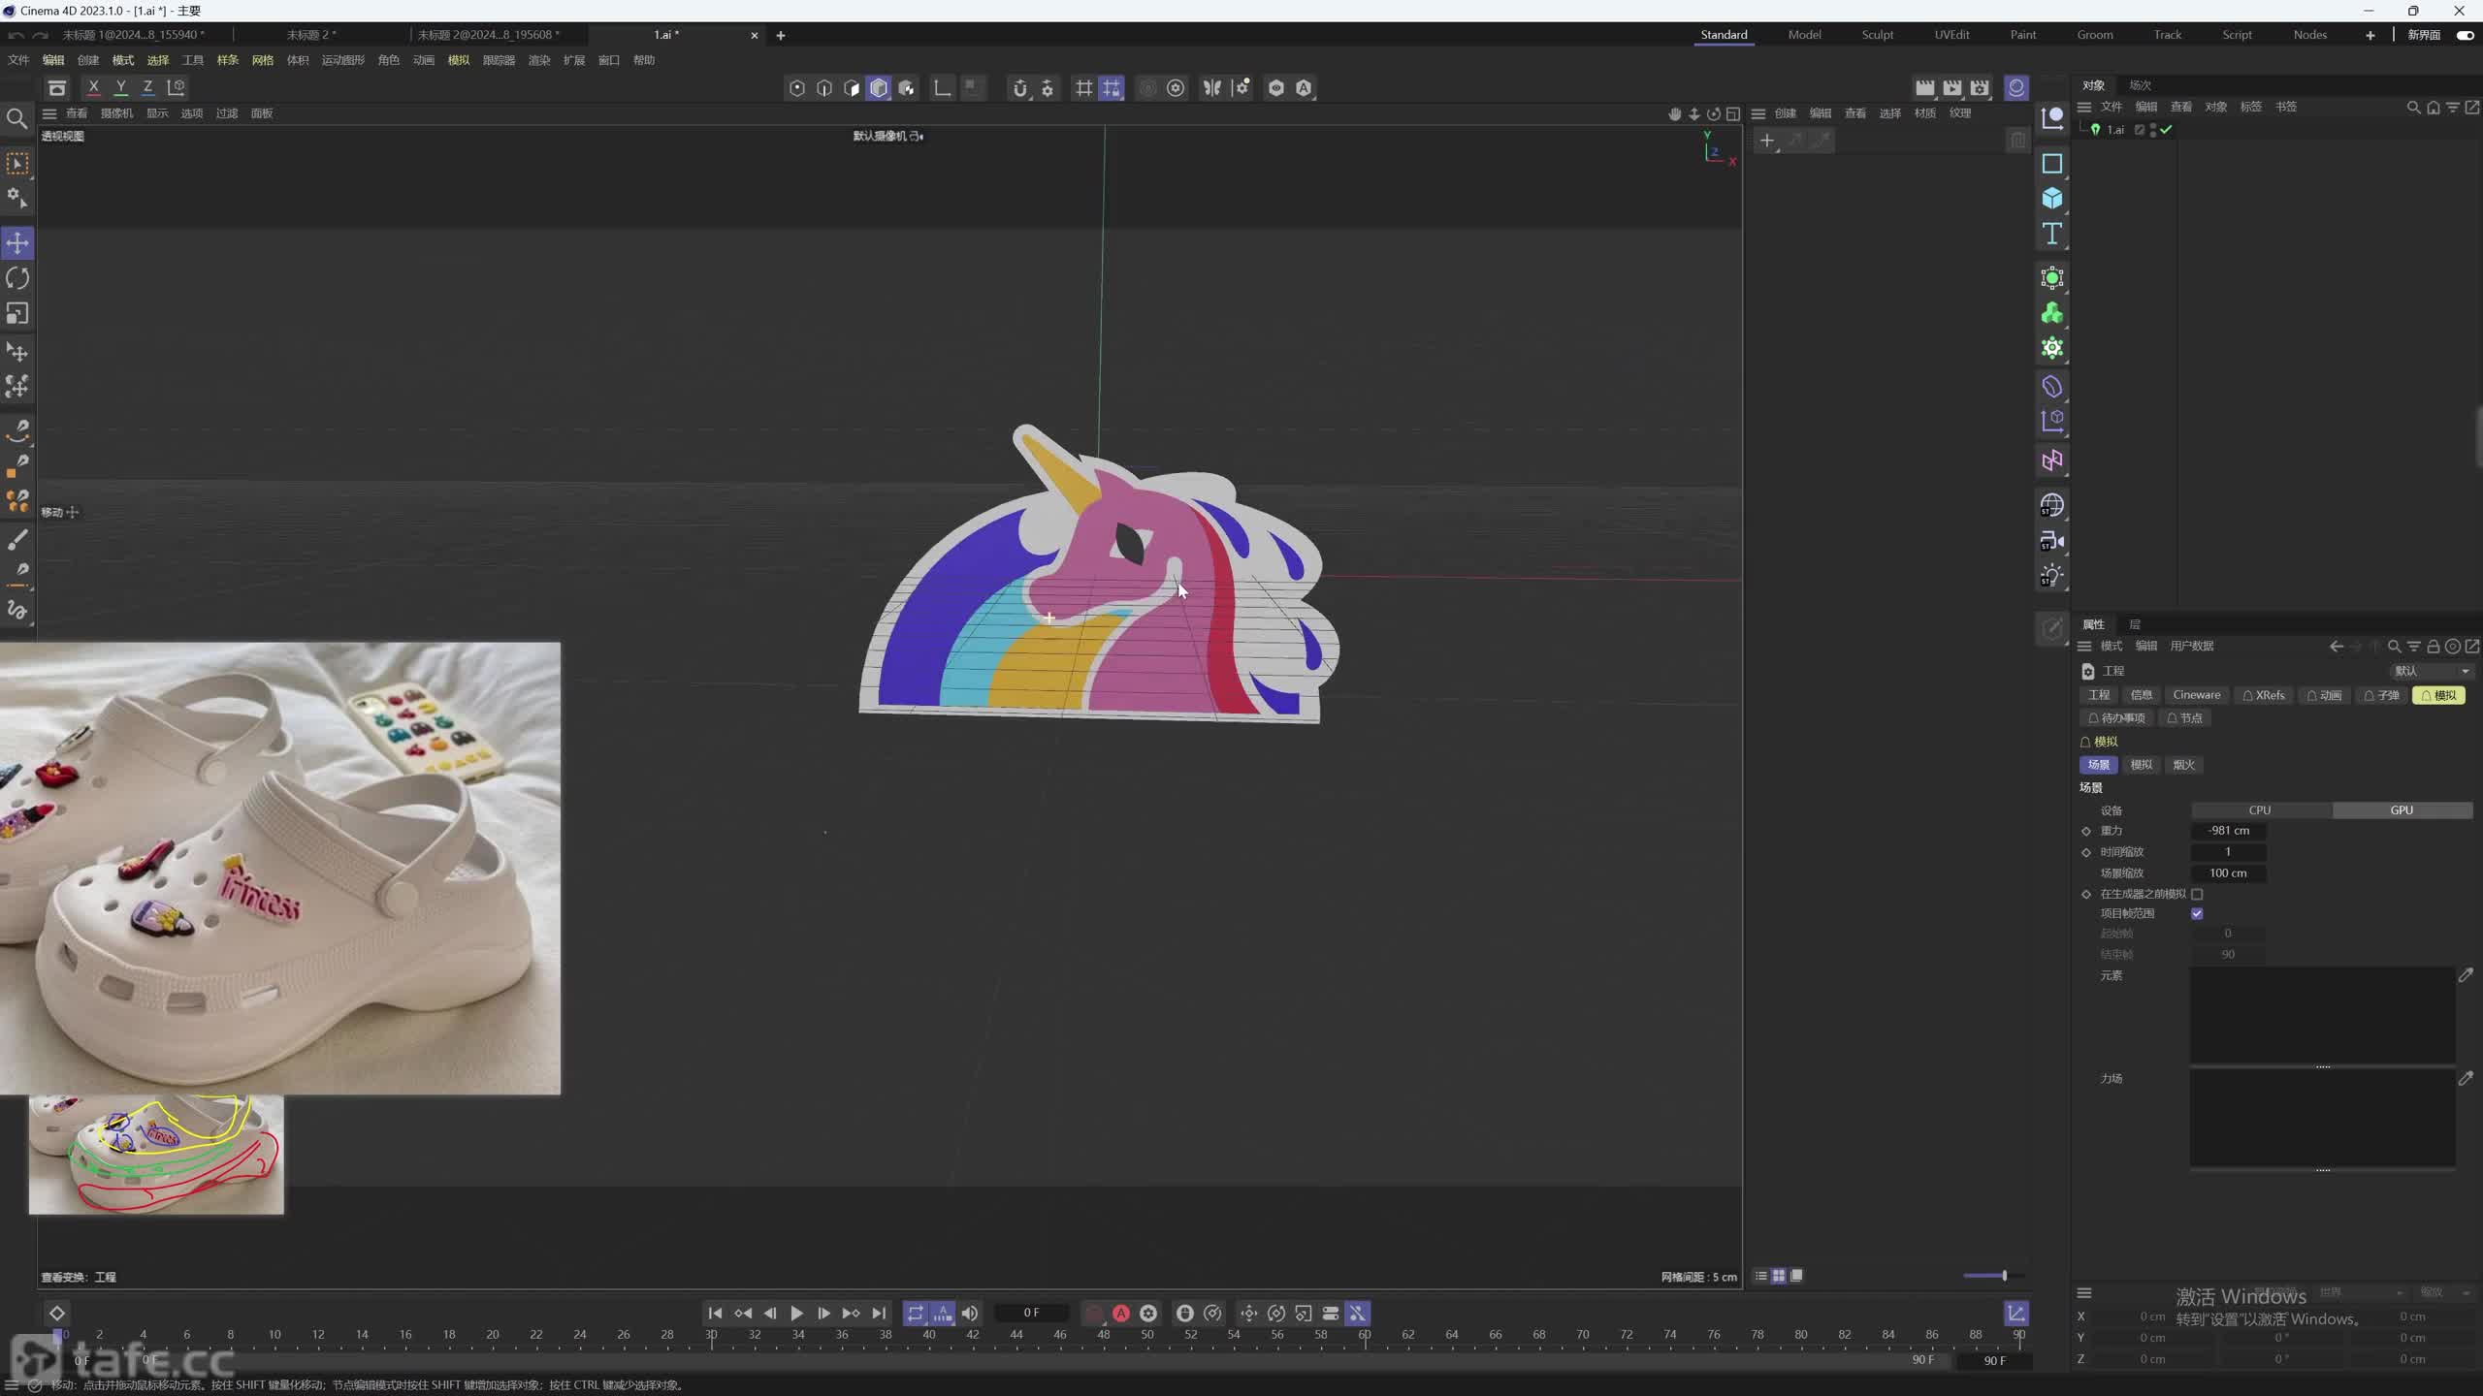Screen dimensions: 2483x1396
Task: Open the default layout dropdown in attributes
Action: (2432, 671)
